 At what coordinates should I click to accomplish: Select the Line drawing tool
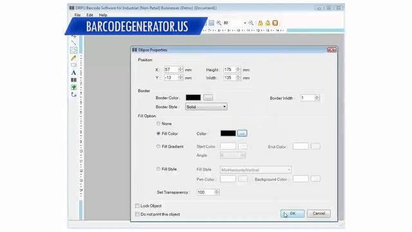click(x=73, y=43)
